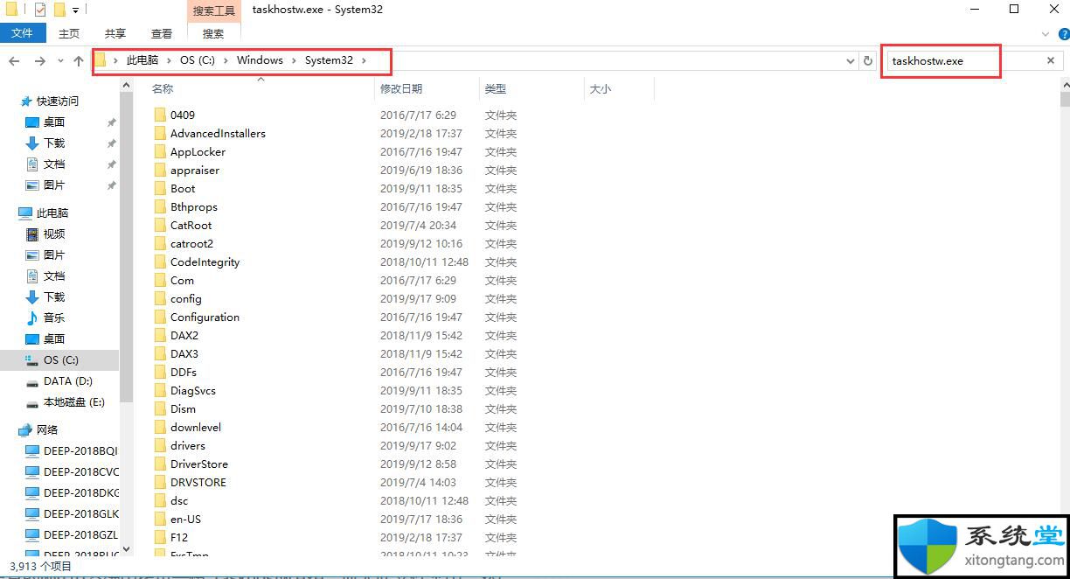Sort by the 名称 column header
The width and height of the screenshot is (1070, 579).
click(x=163, y=89)
